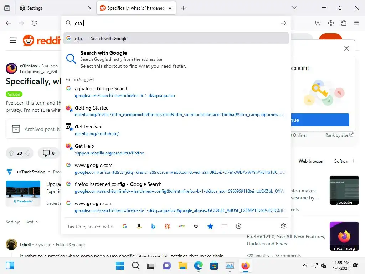Image resolution: width=365 pixels, height=274 pixels.
Task: Open search settings gear in the address dropdown
Action: point(283,226)
